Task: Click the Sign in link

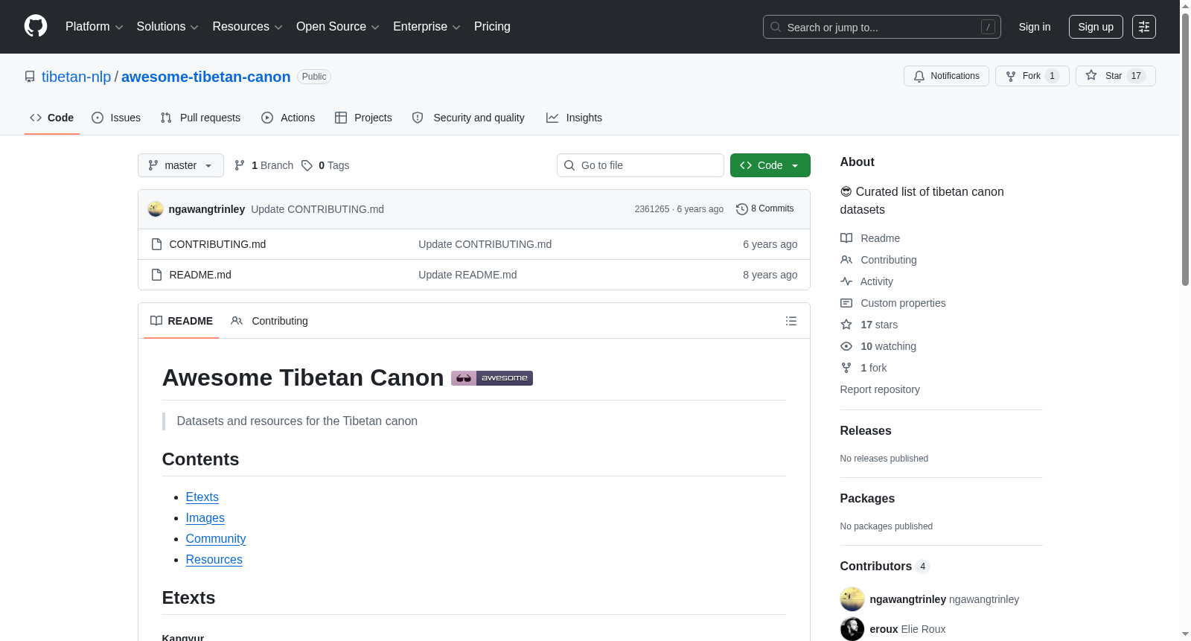Action: pyautogui.click(x=1035, y=27)
